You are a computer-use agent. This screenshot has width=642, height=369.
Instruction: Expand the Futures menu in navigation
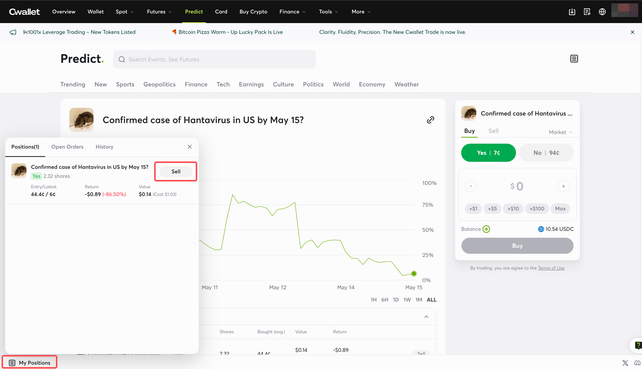click(x=159, y=12)
